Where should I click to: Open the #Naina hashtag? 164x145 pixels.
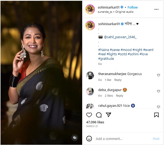(x=104, y=50)
